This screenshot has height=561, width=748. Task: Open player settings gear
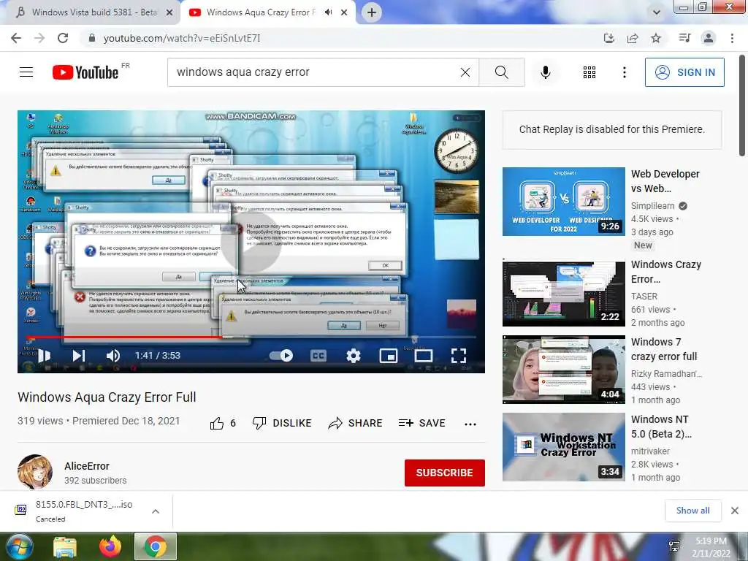point(354,356)
